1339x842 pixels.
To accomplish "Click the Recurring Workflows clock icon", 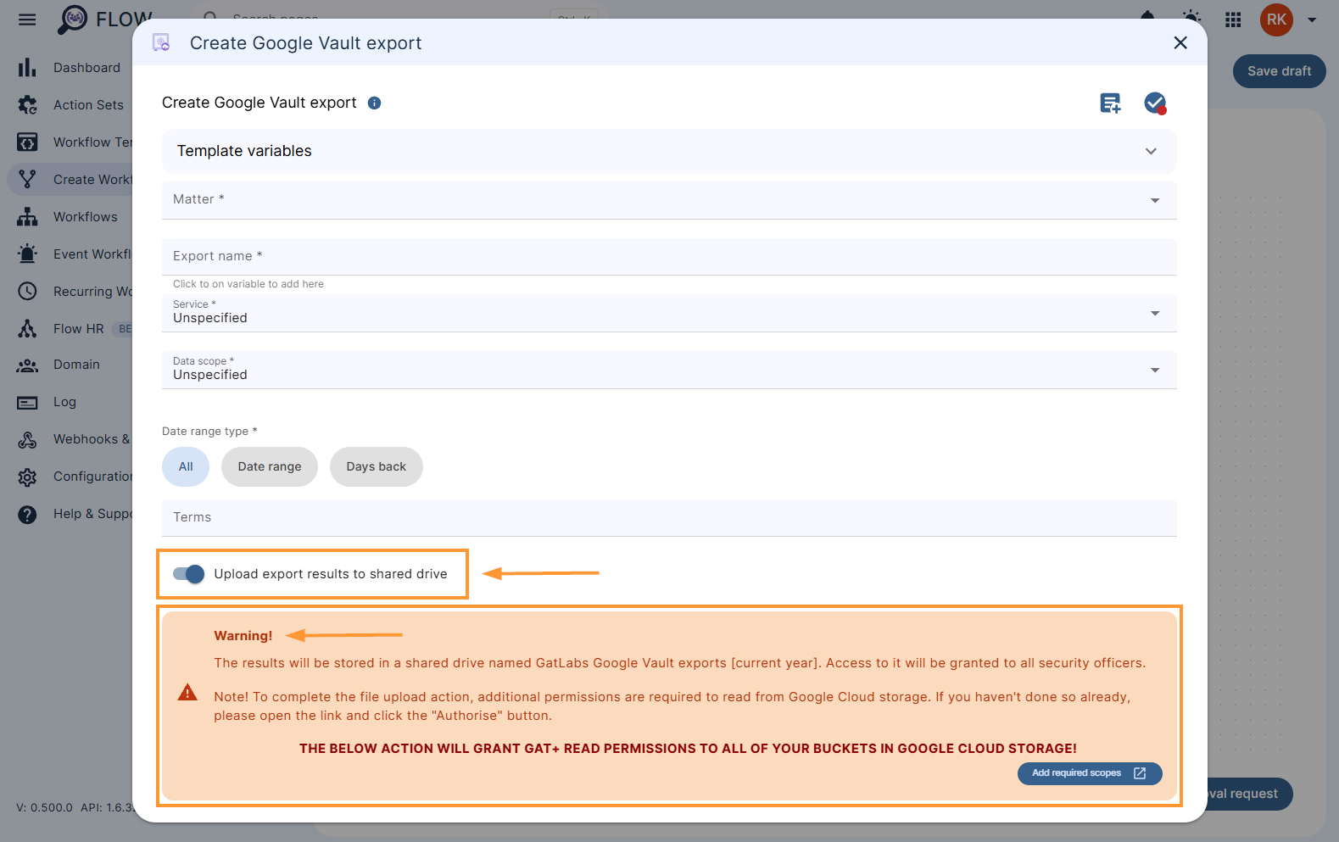I will tap(27, 292).
